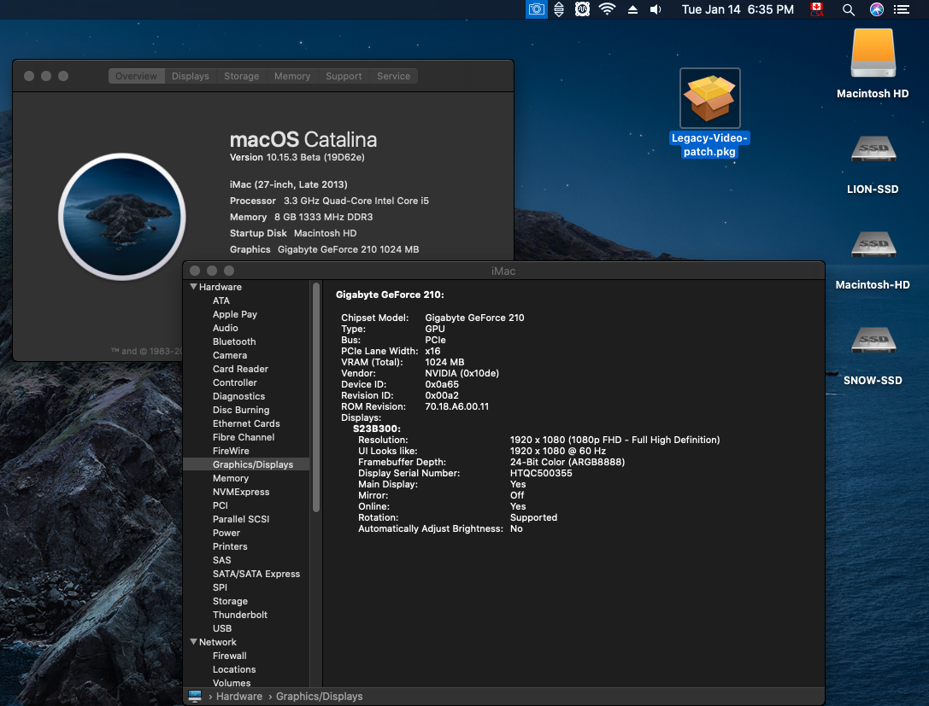Select Power in the sidebar
This screenshot has height=706, width=929.
click(x=226, y=533)
